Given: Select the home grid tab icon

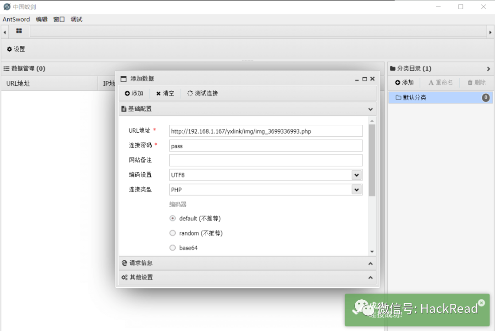Looking at the screenshot, I should pyautogui.click(x=19, y=31).
